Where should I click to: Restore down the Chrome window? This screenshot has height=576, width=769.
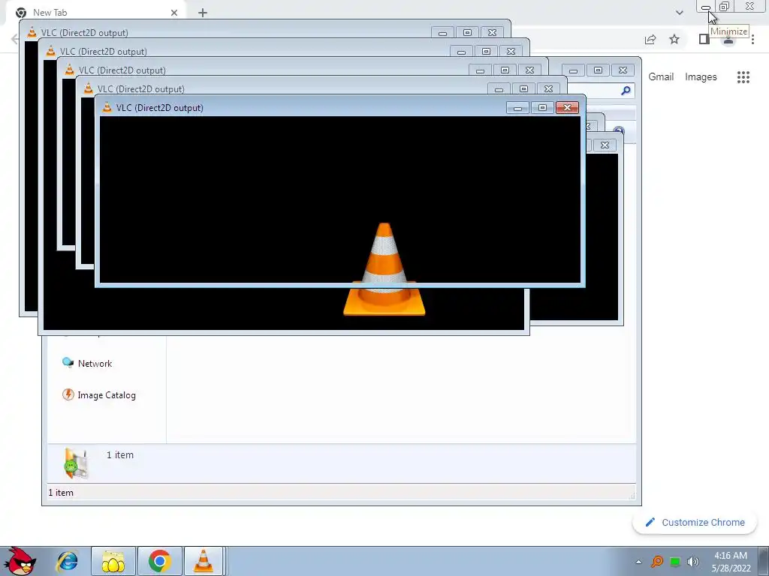(725, 7)
